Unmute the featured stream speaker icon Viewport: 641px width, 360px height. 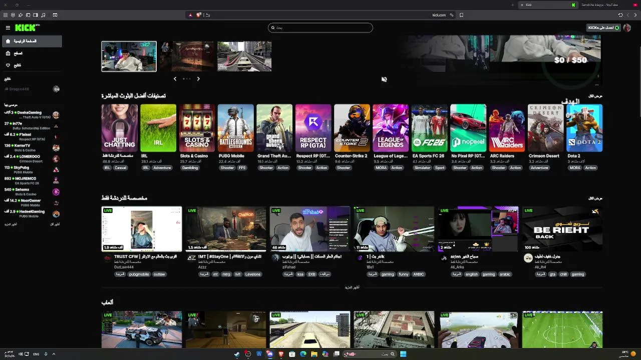pos(384,79)
